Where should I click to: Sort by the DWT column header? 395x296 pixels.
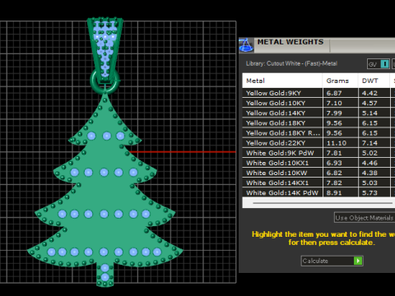point(374,81)
